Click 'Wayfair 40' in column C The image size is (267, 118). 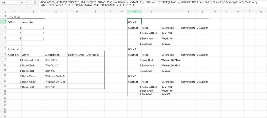tap(56, 65)
